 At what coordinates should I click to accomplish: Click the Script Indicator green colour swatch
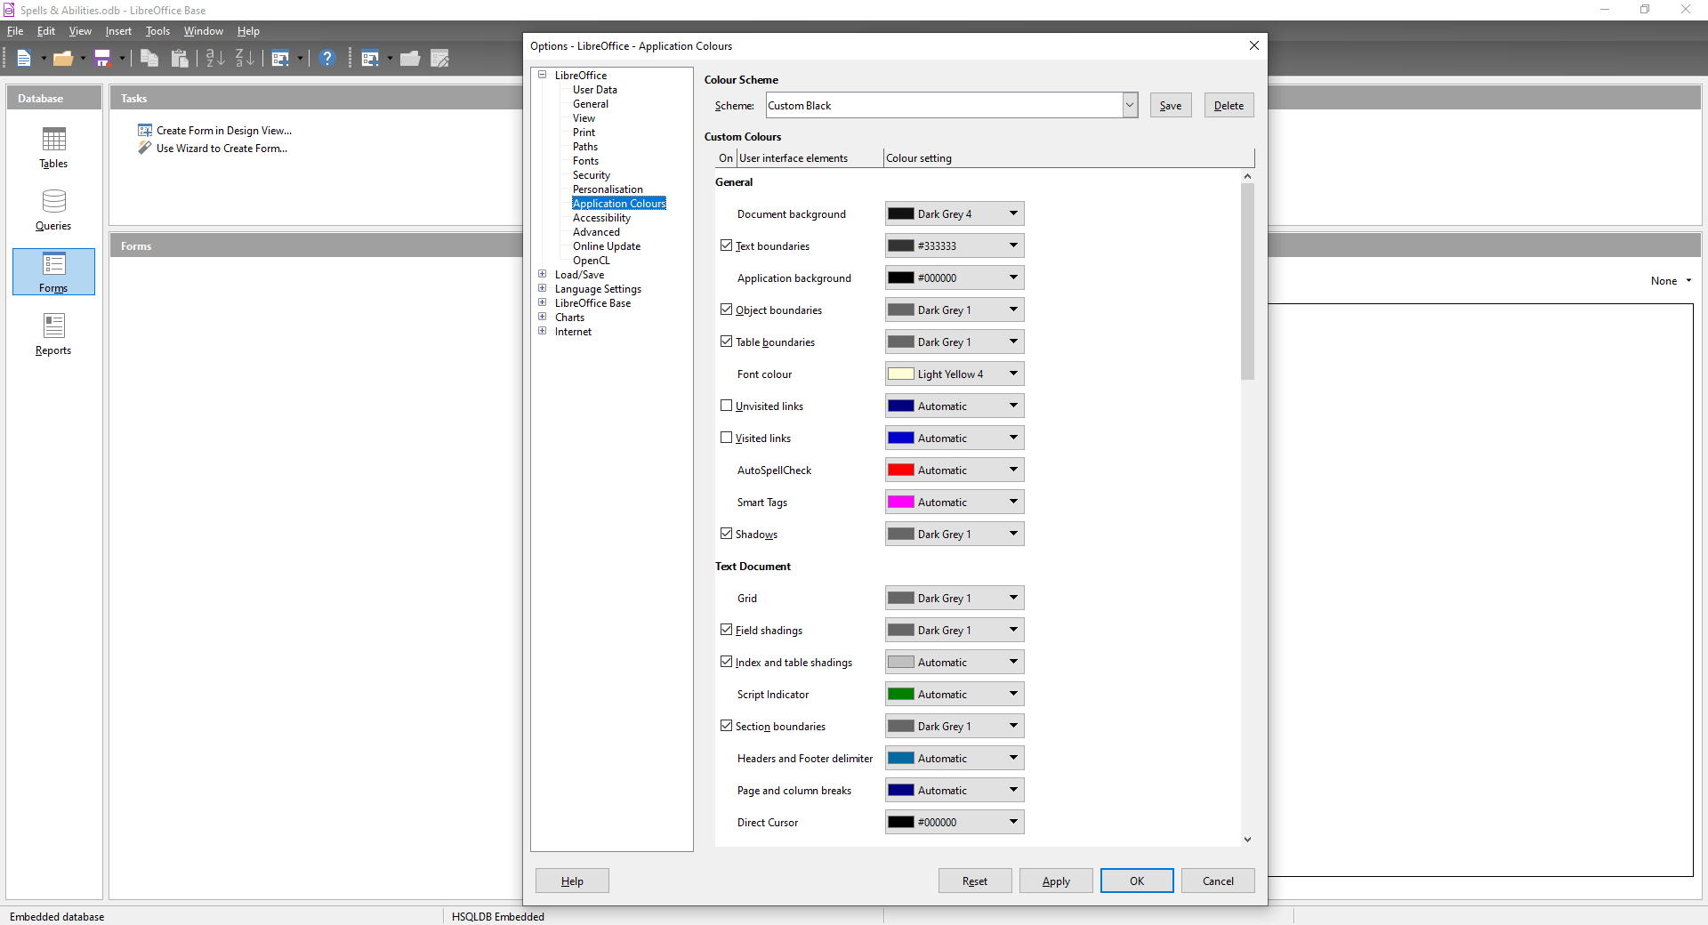901,694
